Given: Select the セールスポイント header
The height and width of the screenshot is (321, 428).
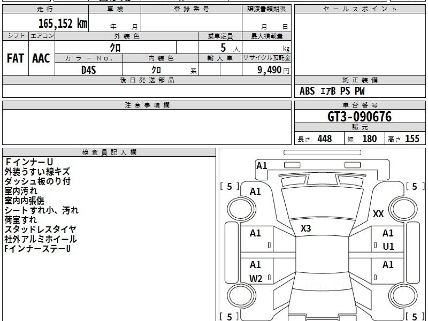Looking at the screenshot, I should [360, 9].
